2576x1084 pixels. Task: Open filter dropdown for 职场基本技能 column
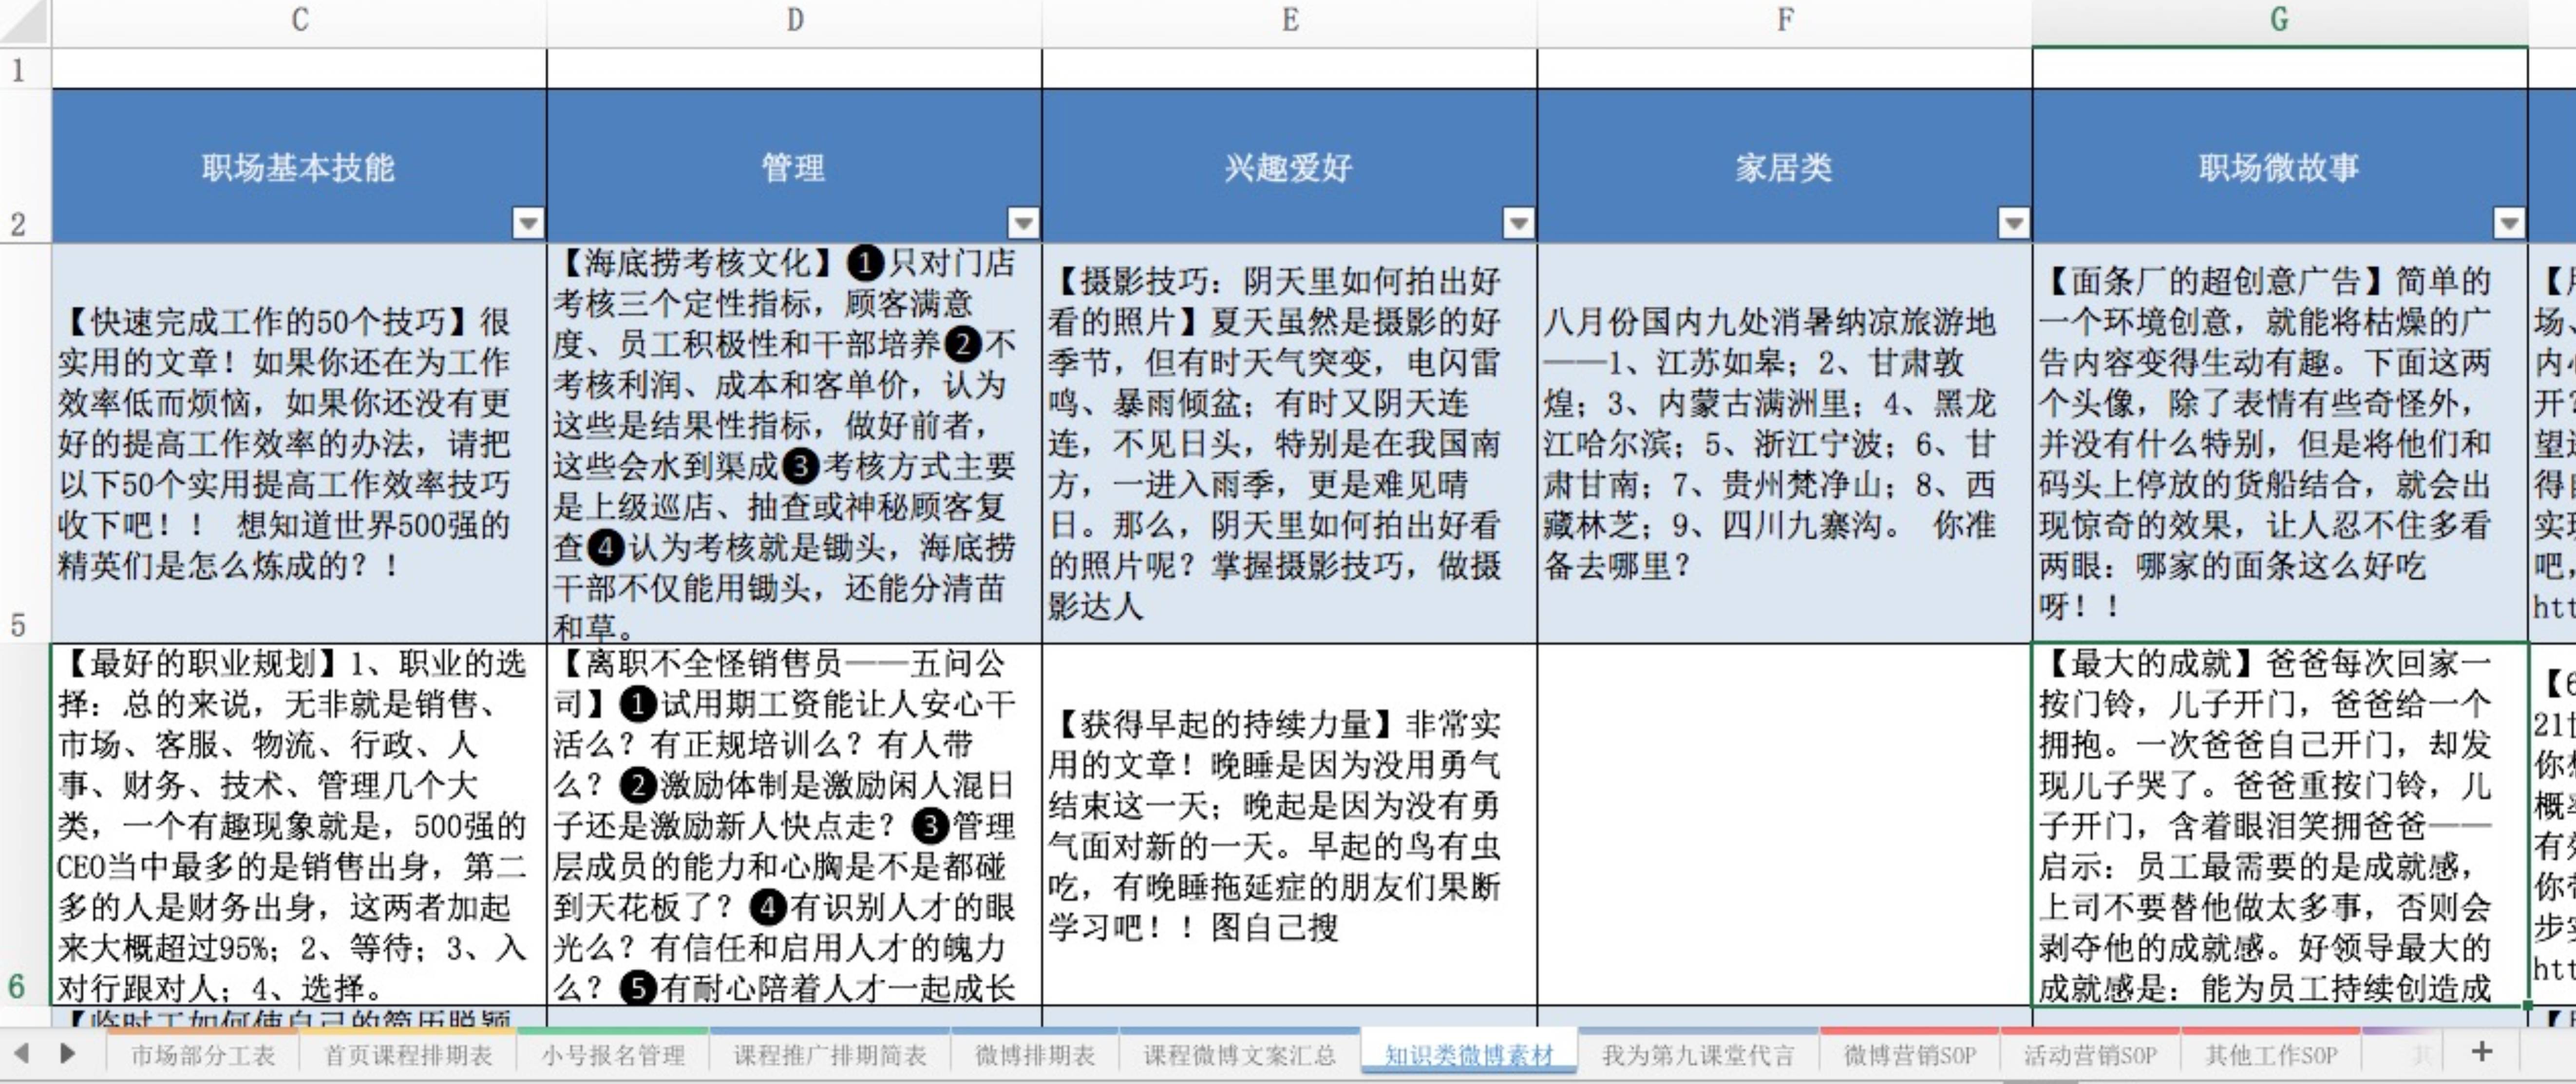click(x=527, y=222)
